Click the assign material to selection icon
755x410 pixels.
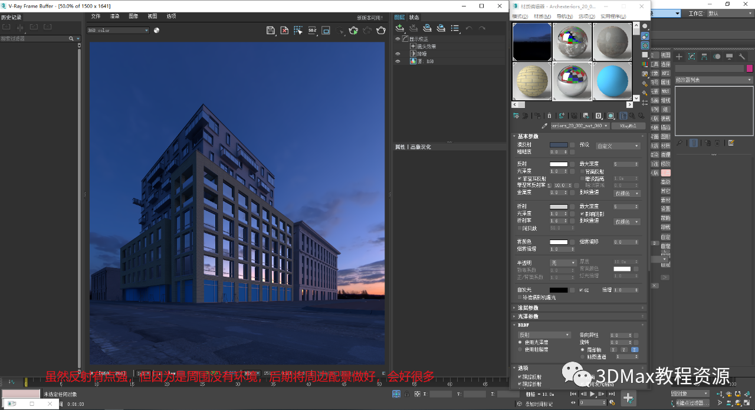point(539,116)
